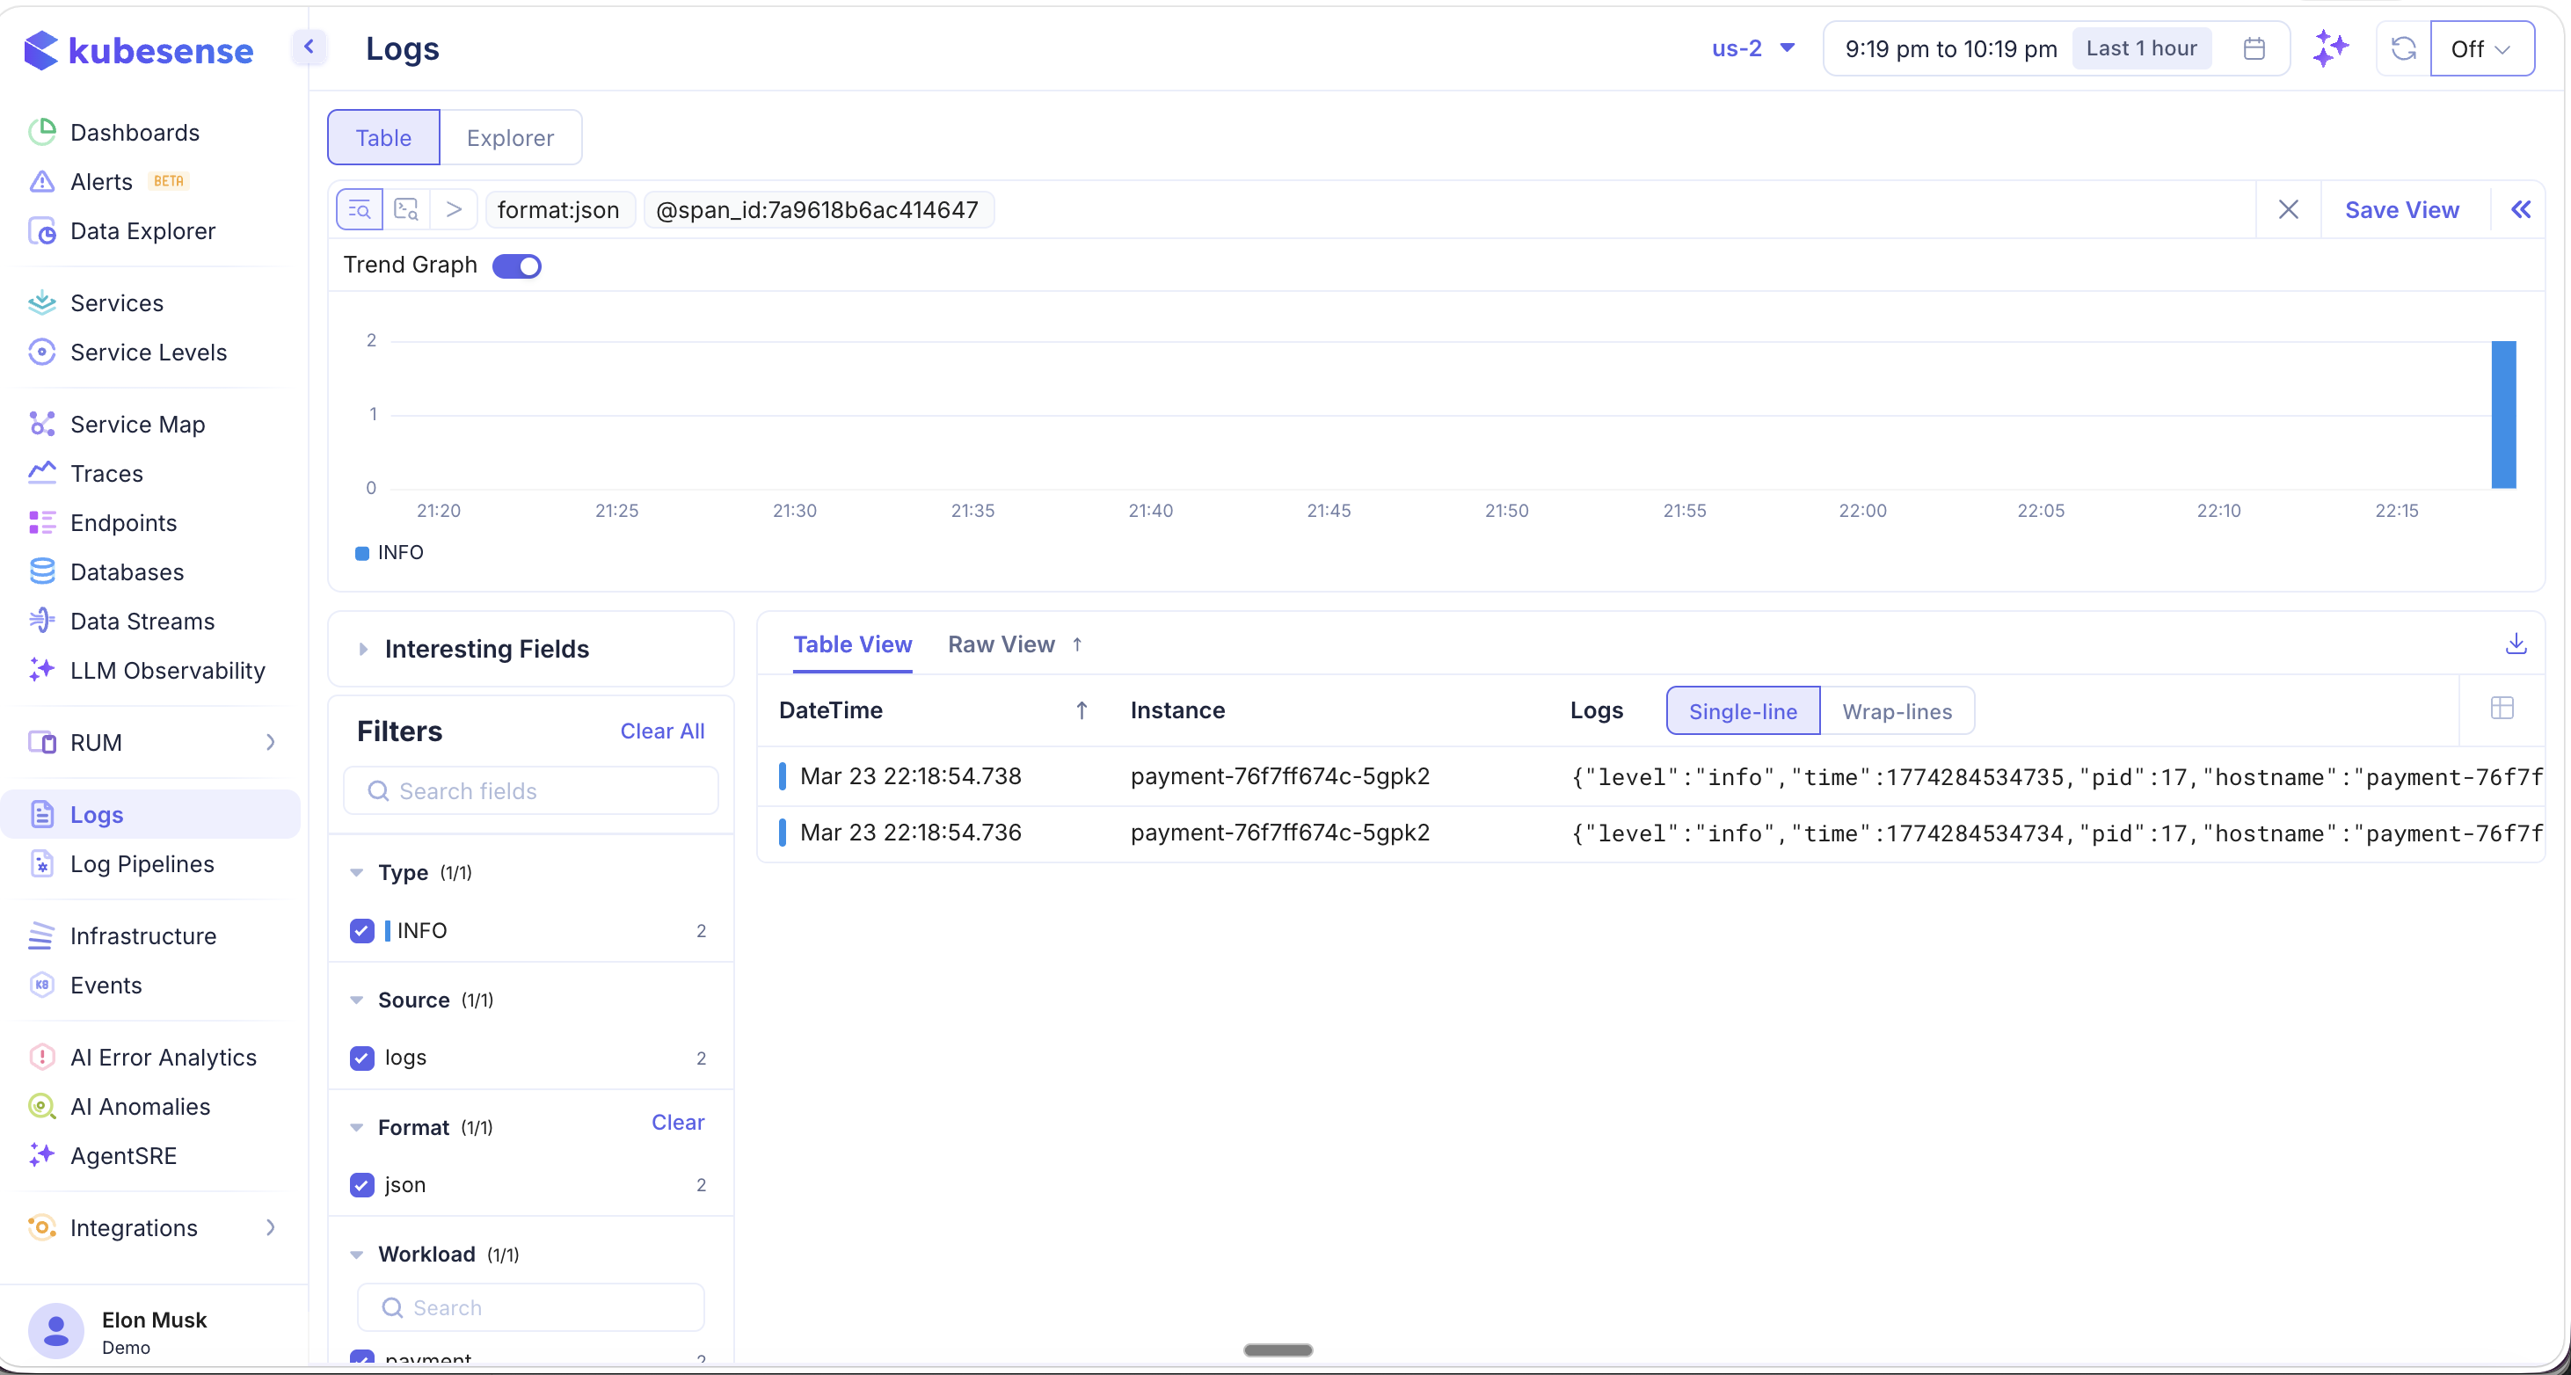Open the auto-refresh Off dropdown

(2481, 49)
